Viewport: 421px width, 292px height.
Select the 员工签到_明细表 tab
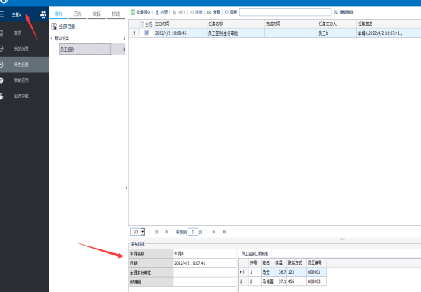(255, 253)
